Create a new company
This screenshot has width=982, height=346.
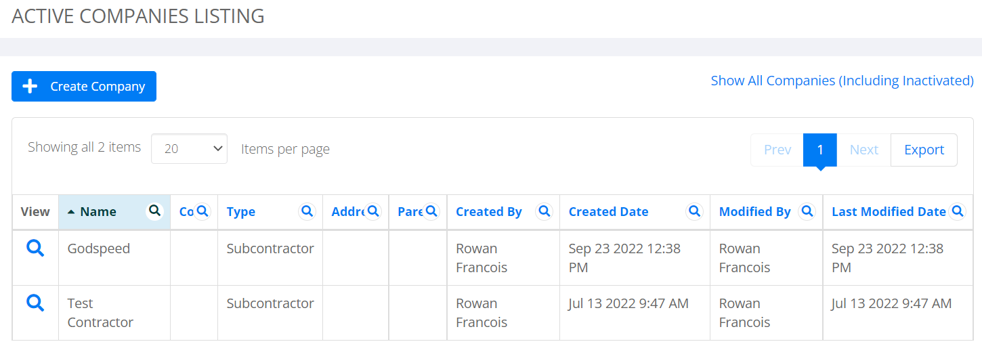(x=84, y=86)
